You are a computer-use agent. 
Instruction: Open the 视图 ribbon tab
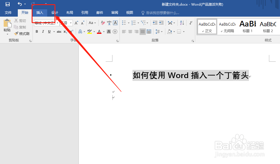point(130,13)
